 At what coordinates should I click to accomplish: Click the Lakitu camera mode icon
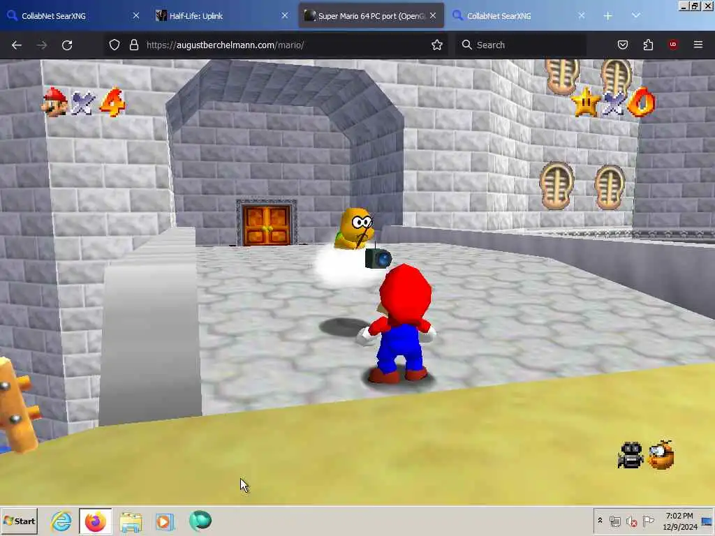[x=631, y=455]
